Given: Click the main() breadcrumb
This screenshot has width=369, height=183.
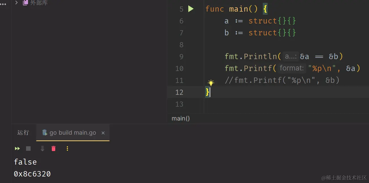Looking at the screenshot, I should tap(181, 119).
